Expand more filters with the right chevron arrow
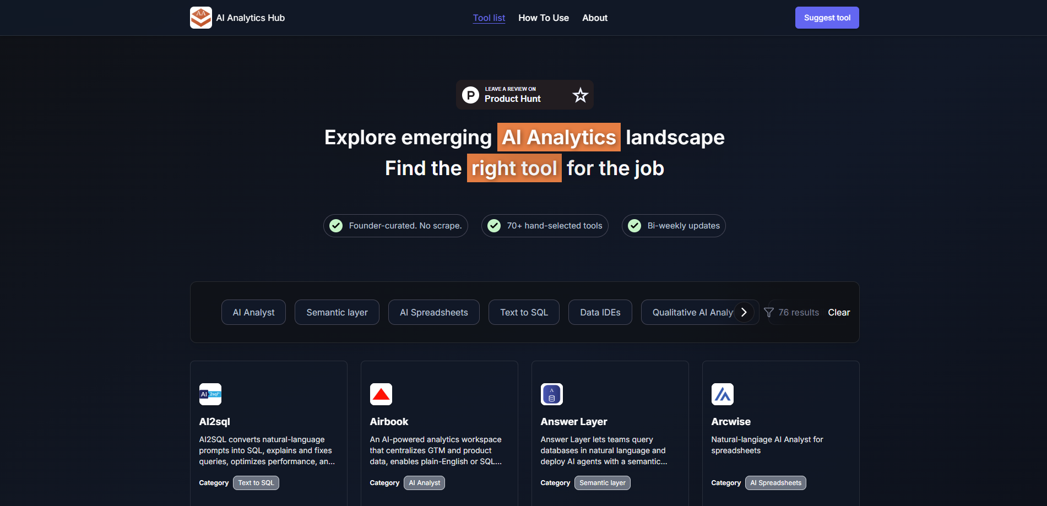This screenshot has height=506, width=1047. pyautogui.click(x=745, y=312)
